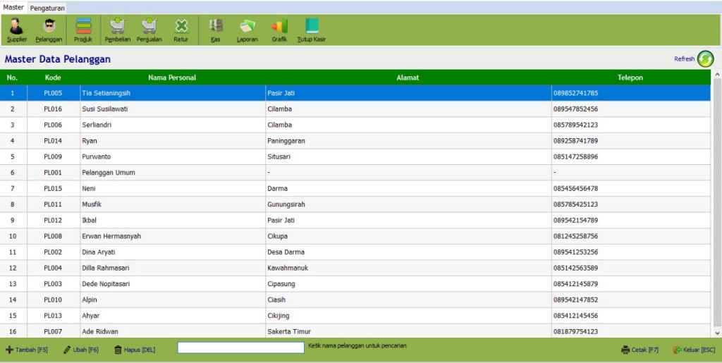Click the Cetak [F7] print button

coord(640,350)
